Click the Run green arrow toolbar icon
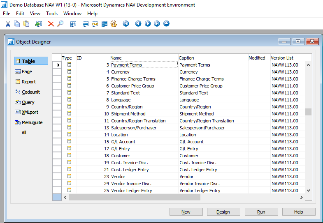This screenshot has width=323, height=223. pyautogui.click(x=39, y=24)
